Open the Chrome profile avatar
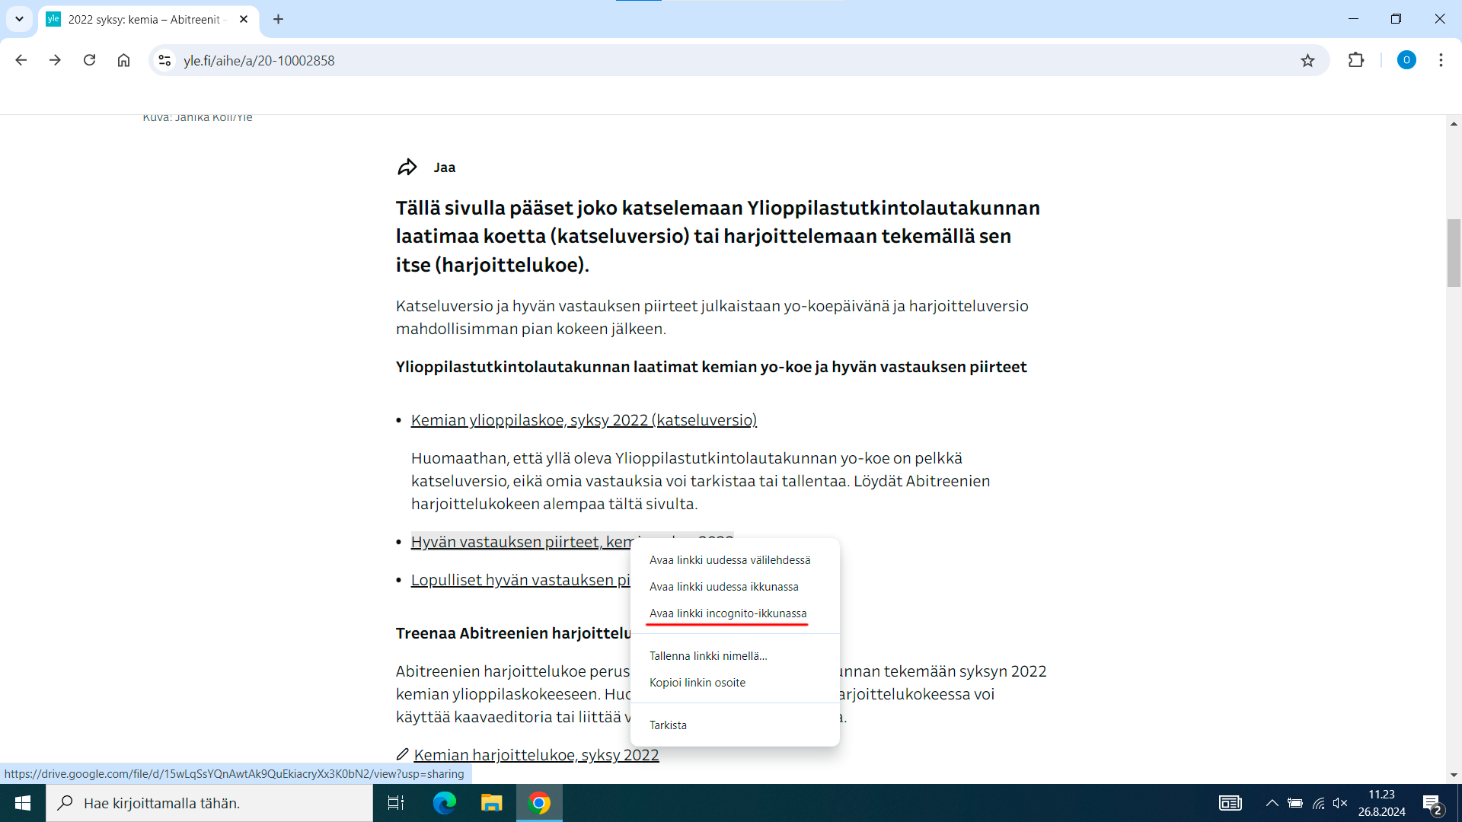 pyautogui.click(x=1406, y=60)
